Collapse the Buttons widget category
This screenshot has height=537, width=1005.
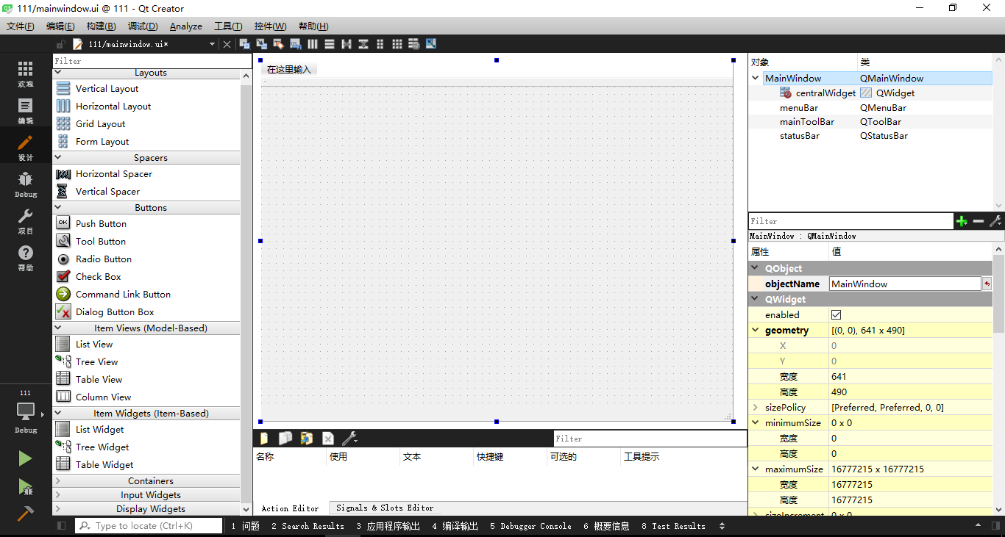[58, 208]
